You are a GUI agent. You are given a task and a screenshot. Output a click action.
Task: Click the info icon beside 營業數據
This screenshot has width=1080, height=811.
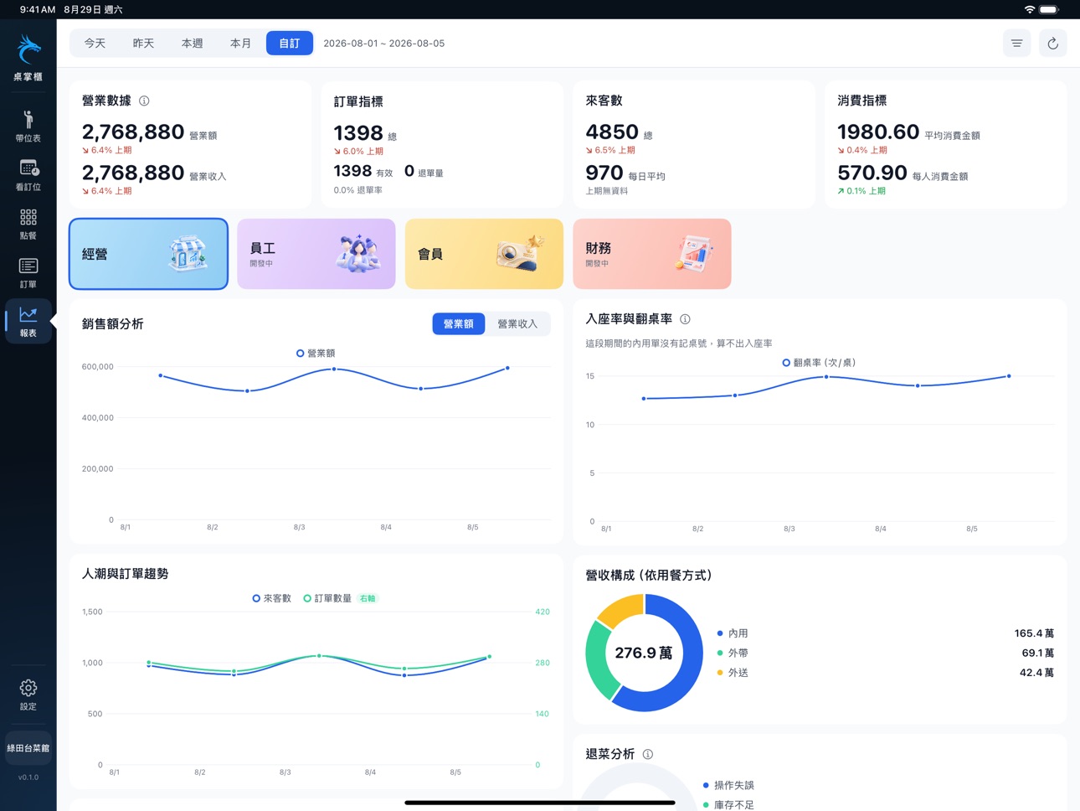click(x=144, y=101)
